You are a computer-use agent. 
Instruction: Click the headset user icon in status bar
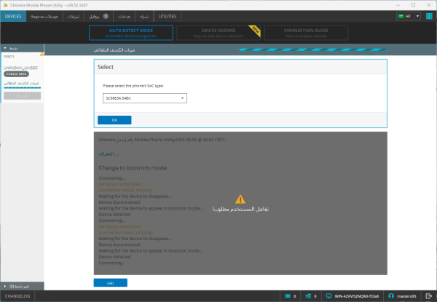point(391,296)
